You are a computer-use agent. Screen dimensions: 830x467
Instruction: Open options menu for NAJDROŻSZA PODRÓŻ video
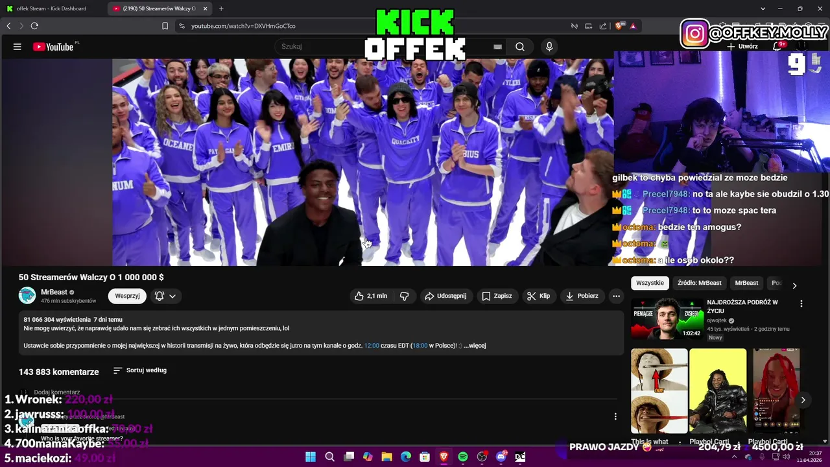tap(801, 304)
